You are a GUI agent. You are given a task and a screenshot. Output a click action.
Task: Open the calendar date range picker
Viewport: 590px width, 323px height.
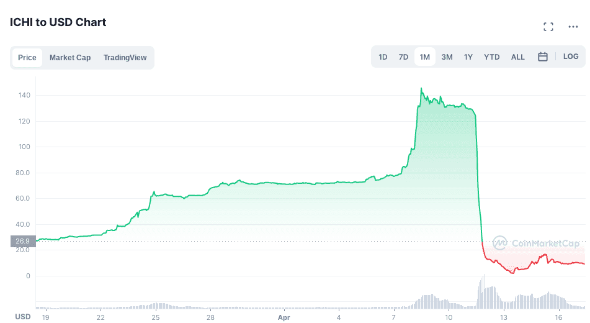543,57
